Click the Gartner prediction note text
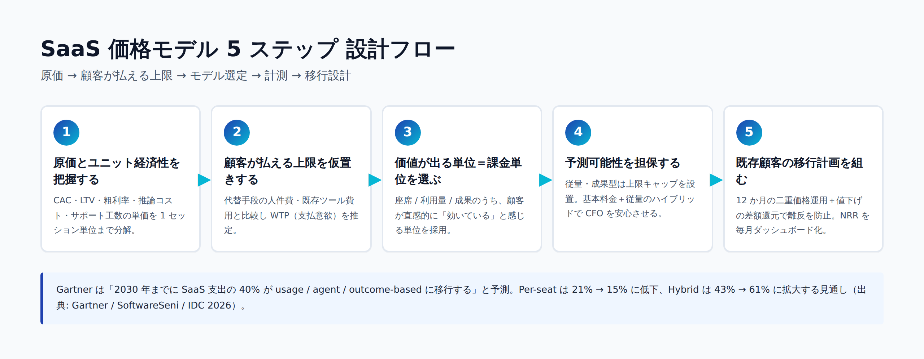924x359 pixels. point(461,297)
